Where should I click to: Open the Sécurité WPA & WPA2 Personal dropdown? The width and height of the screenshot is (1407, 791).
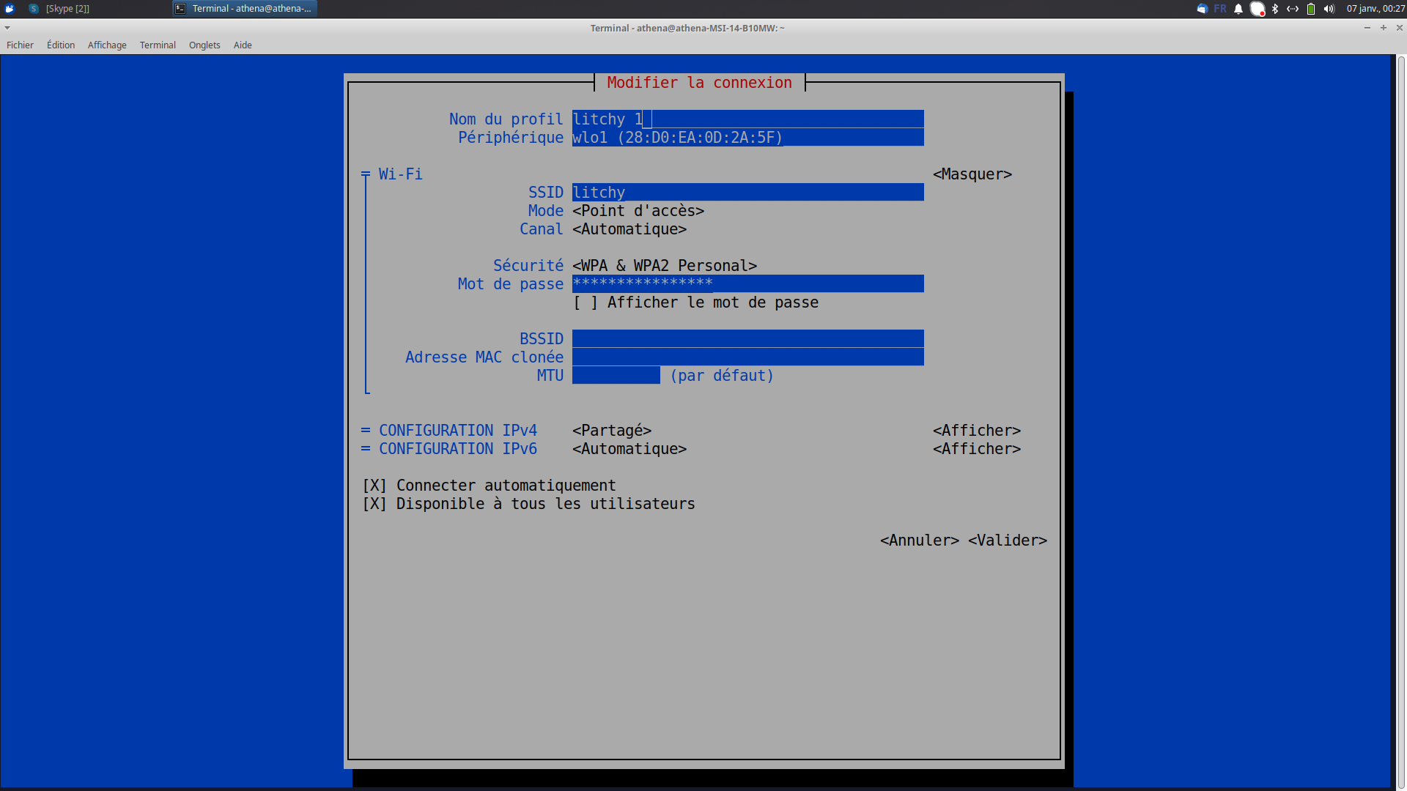point(664,265)
